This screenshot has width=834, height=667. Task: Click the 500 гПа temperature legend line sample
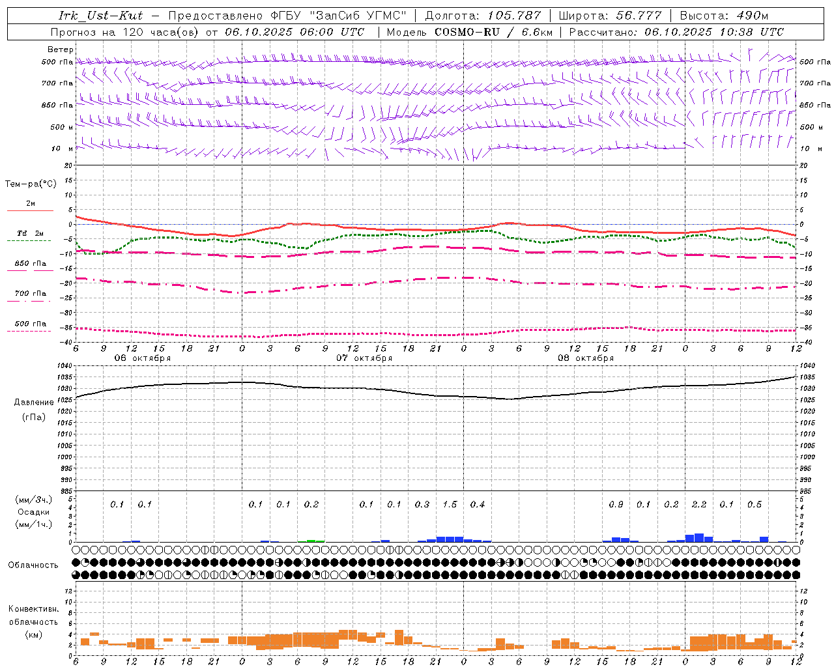[x=29, y=332]
